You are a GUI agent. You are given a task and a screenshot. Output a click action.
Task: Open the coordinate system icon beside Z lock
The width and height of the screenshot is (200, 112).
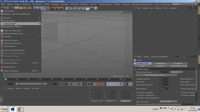point(48,8)
